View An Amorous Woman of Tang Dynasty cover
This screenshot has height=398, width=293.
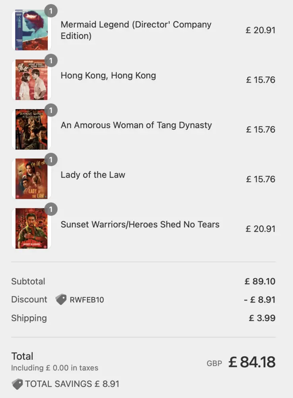point(31,129)
